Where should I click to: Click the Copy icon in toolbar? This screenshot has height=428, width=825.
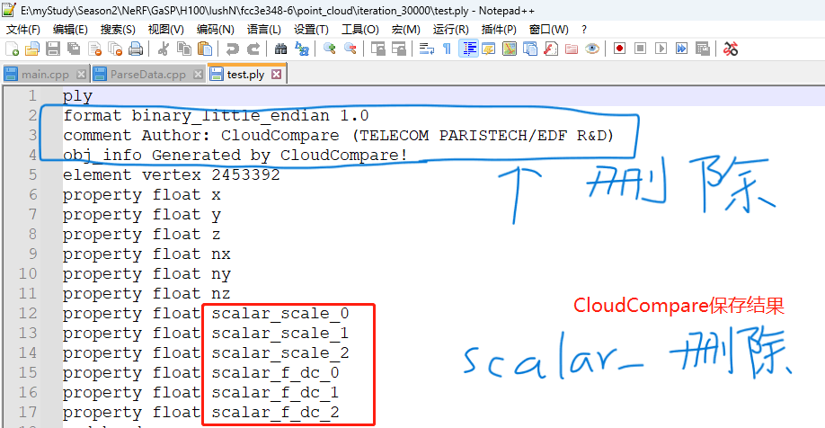[184, 49]
